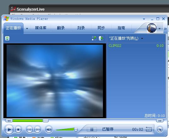169x138 pixels.
Task: Maximize the Windows Media Player window
Action: click(x=158, y=19)
